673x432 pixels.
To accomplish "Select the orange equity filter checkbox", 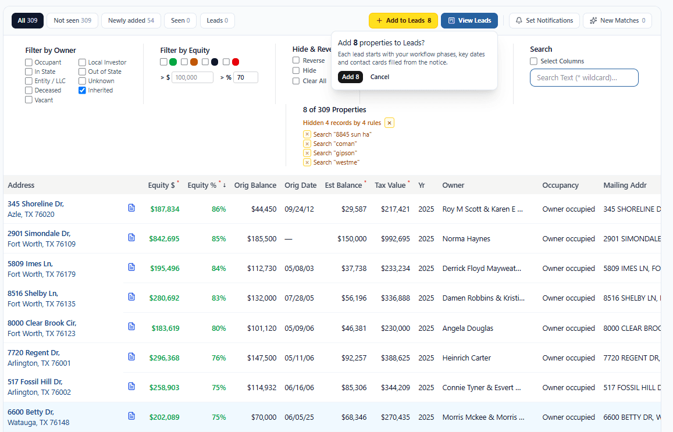I will (184, 62).
